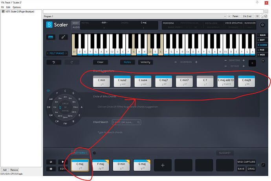Select F maj chord in pattern

[101, 165]
